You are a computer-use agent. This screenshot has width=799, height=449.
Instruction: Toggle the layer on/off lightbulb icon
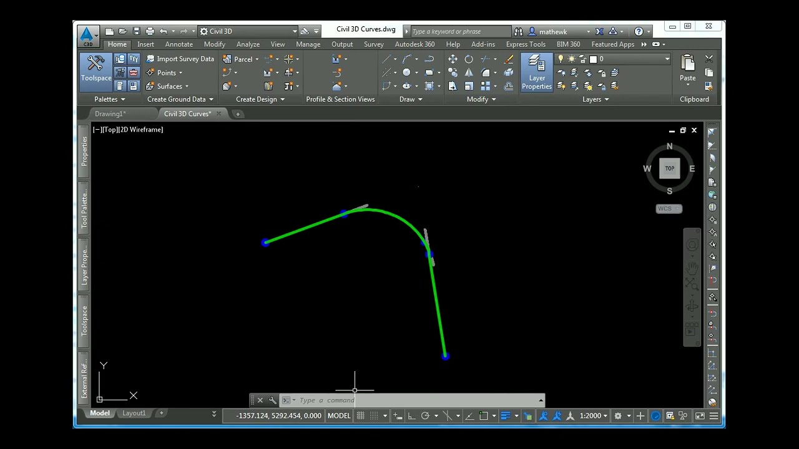pos(561,59)
